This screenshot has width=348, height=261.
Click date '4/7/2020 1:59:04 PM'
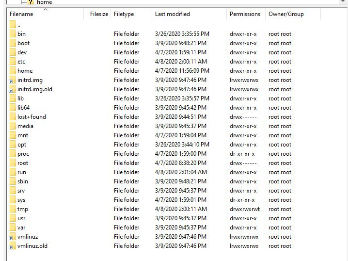click(181, 135)
